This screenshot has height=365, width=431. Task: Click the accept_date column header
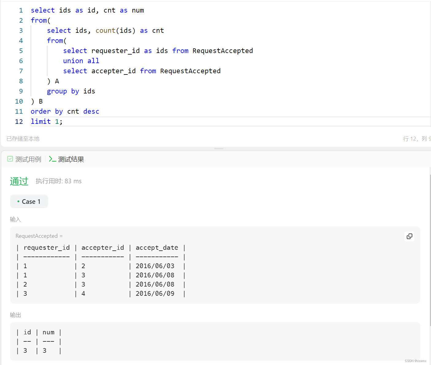(x=157, y=247)
